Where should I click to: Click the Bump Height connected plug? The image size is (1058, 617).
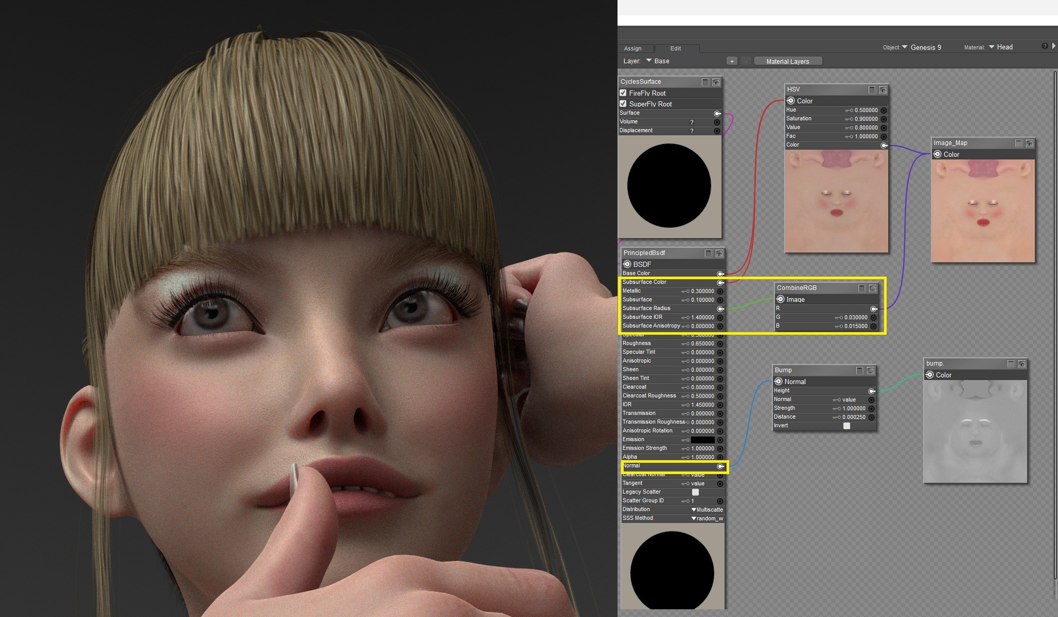point(872,391)
